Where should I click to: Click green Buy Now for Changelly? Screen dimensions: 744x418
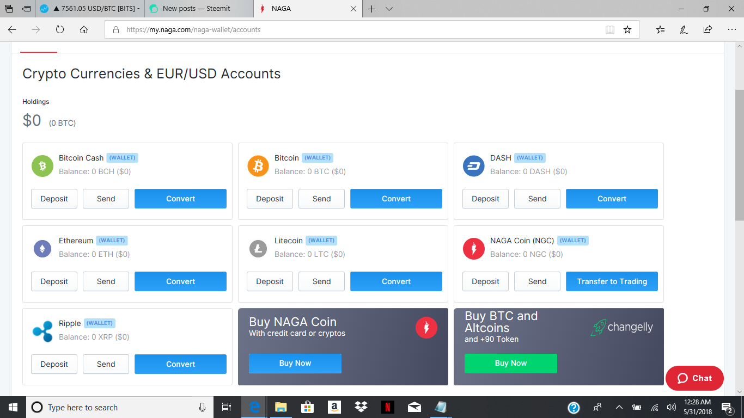511,363
